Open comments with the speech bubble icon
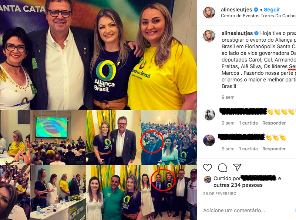 (x=222, y=168)
